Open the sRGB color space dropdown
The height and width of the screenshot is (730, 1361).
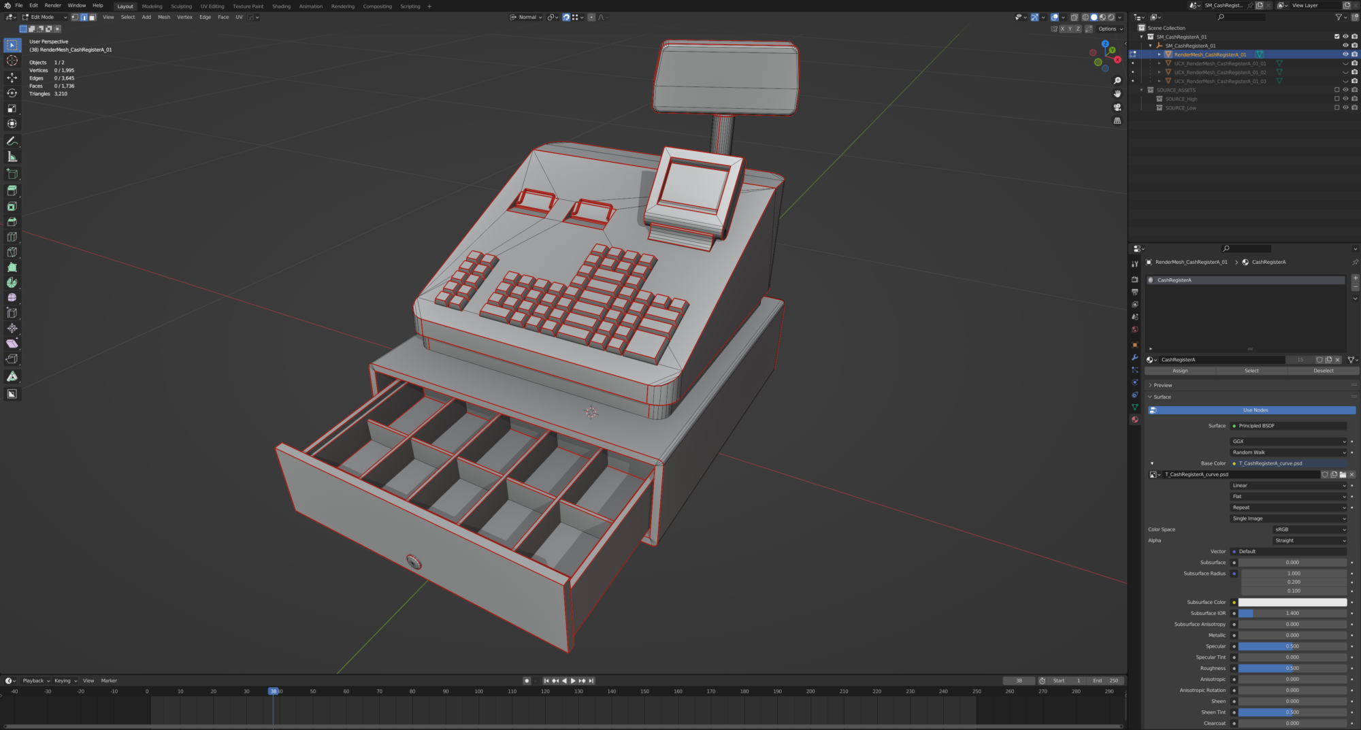click(x=1310, y=529)
